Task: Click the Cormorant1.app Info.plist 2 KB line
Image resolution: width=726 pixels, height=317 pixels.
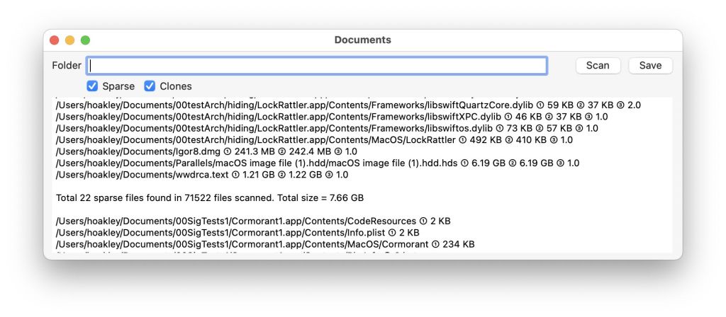Action: pyautogui.click(x=237, y=233)
